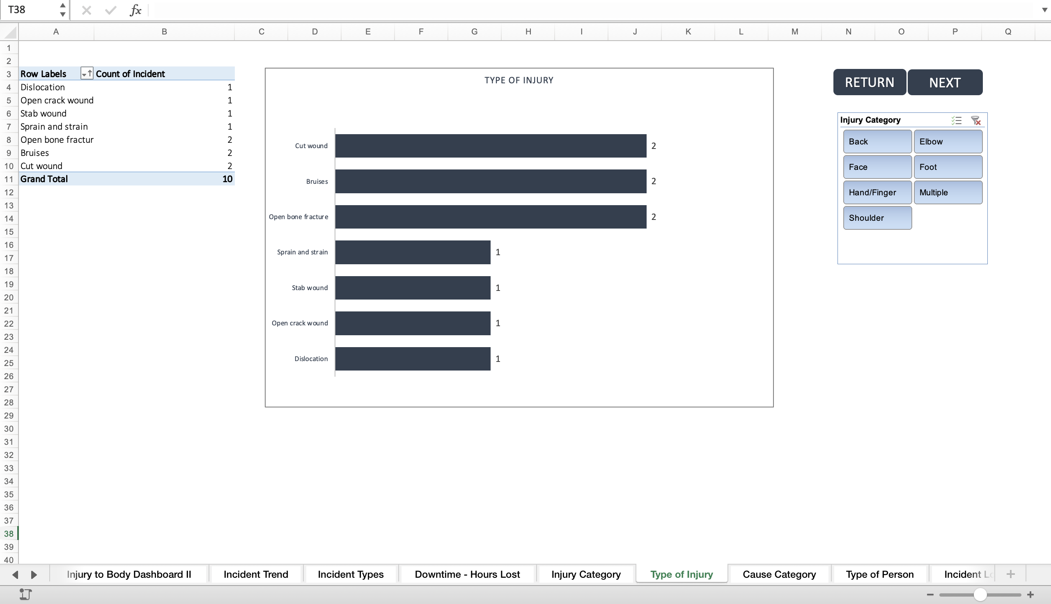
Task: Click the formula bar input area
Action: (593, 10)
